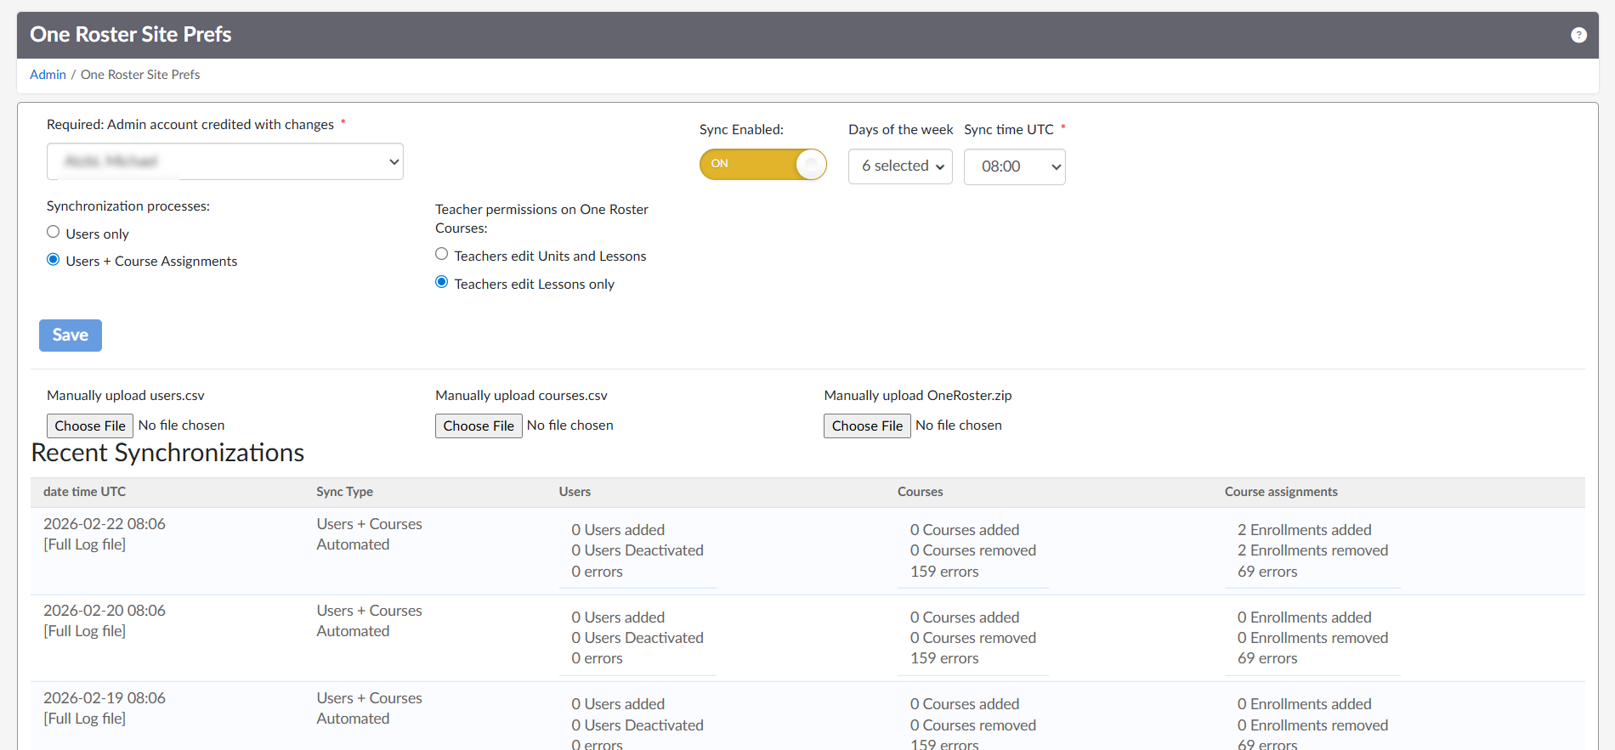Open the admin account dropdown
The width and height of the screenshot is (1615, 750).
point(225,161)
